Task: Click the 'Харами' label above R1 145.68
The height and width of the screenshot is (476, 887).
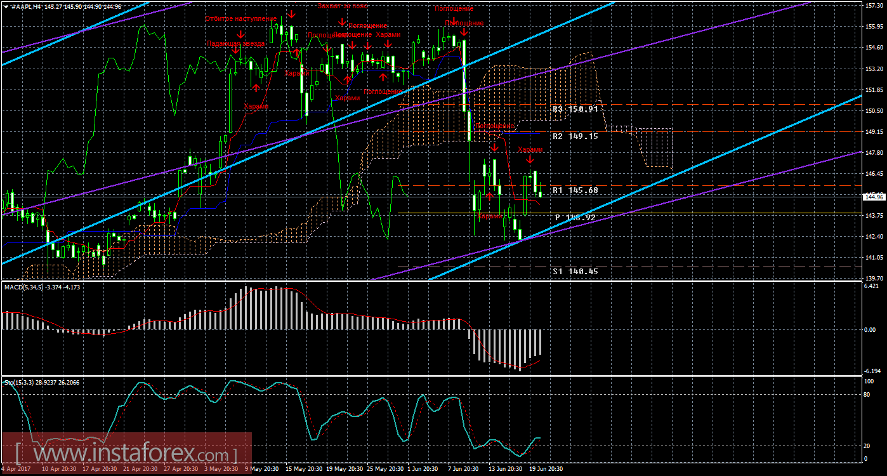Action: click(530, 150)
